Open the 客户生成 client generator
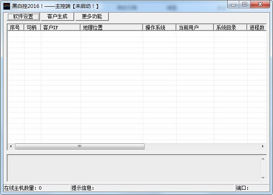The image size is (273, 195). (57, 17)
